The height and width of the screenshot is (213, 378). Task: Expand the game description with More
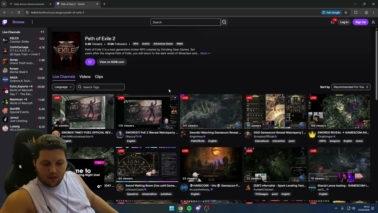point(205,53)
